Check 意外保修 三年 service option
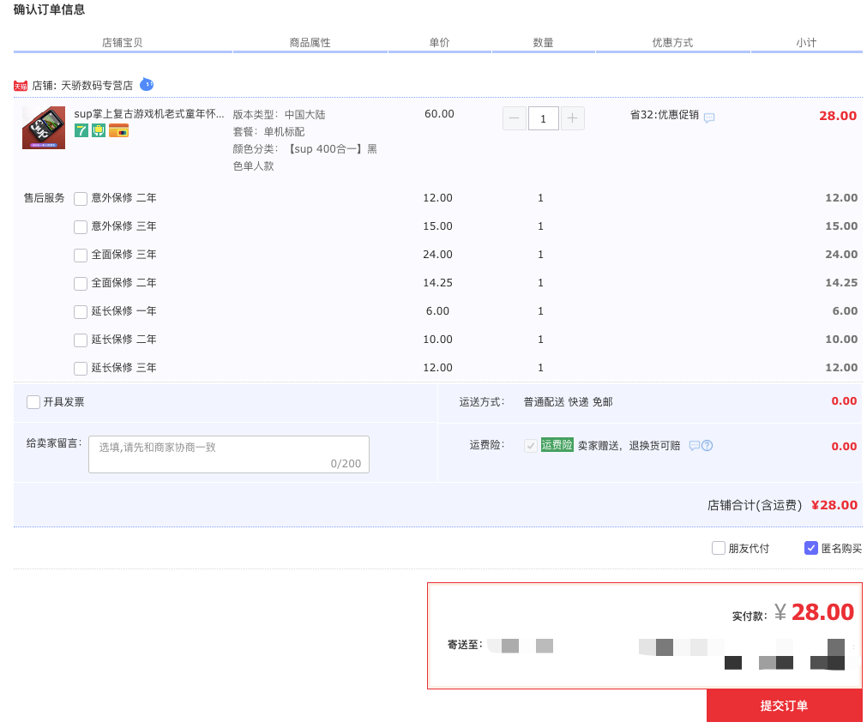Image resolution: width=867 pixels, height=728 pixels. 81,226
